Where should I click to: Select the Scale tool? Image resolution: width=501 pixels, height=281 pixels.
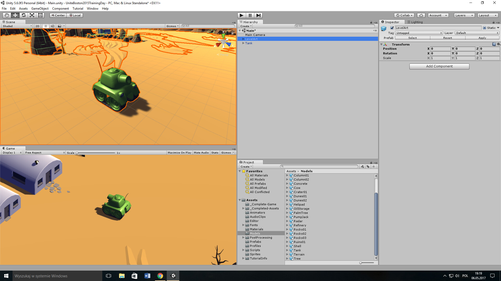(x=32, y=15)
